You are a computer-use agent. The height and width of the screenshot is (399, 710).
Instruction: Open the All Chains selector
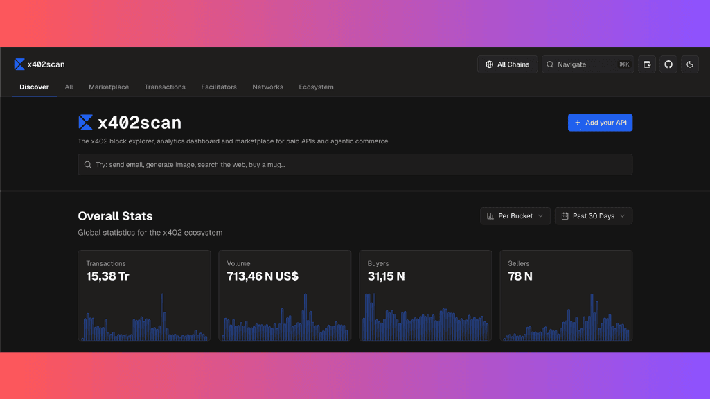(x=507, y=64)
